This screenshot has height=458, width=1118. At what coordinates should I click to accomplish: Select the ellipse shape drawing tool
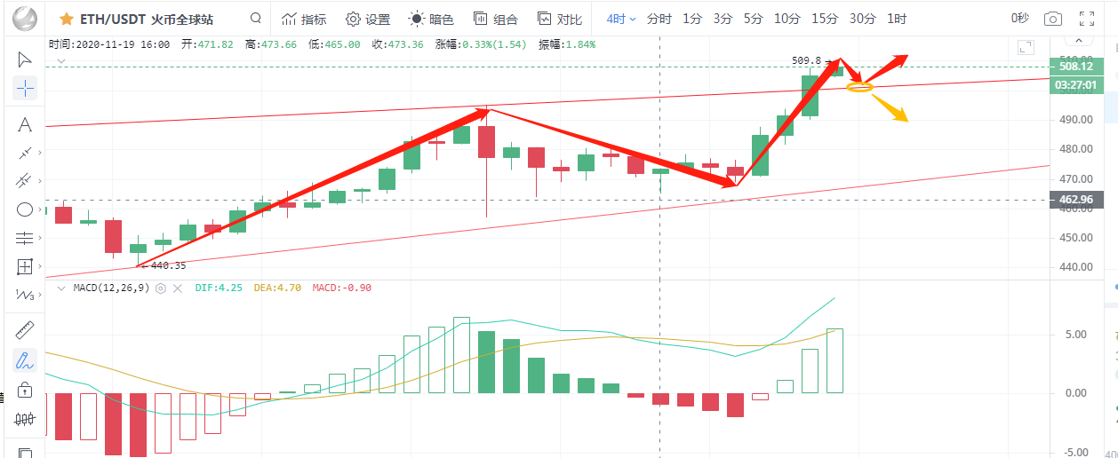[x=25, y=209]
